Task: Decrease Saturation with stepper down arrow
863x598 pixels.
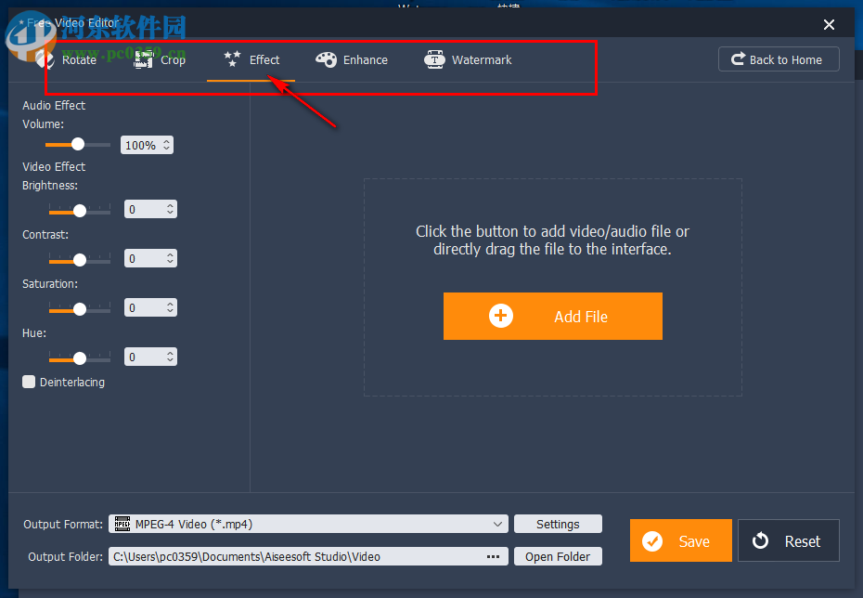Action: [x=170, y=312]
